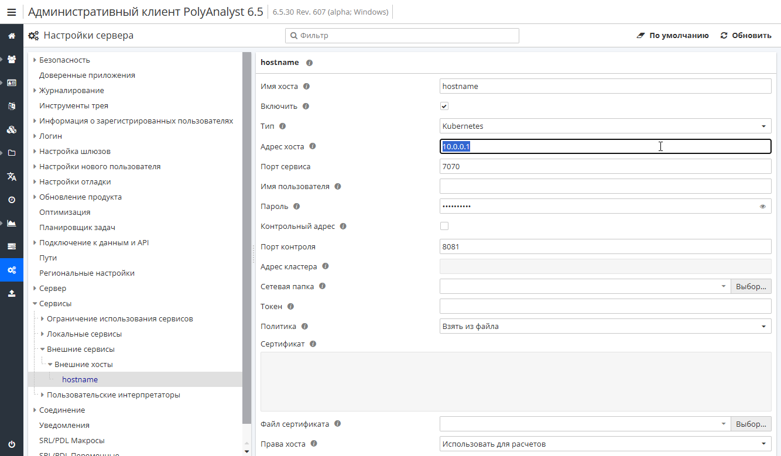The height and width of the screenshot is (456, 781).
Task: Open the upload sidebar icon
Action: coord(12,293)
